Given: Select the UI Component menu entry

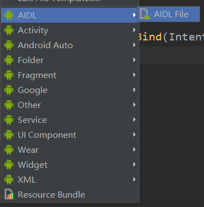Looking at the screenshot, I should 70,134.
